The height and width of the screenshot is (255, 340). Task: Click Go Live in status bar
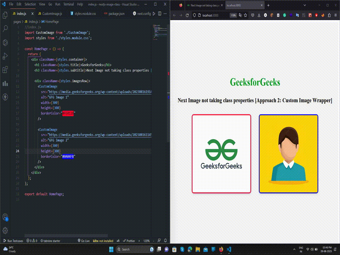pos(84,241)
